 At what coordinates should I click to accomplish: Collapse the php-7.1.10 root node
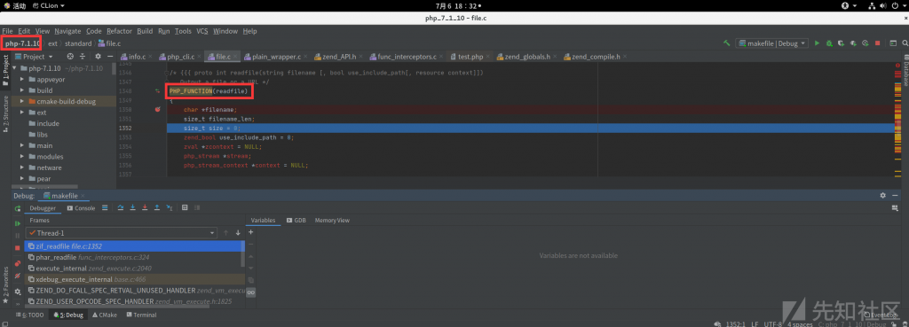(15, 68)
